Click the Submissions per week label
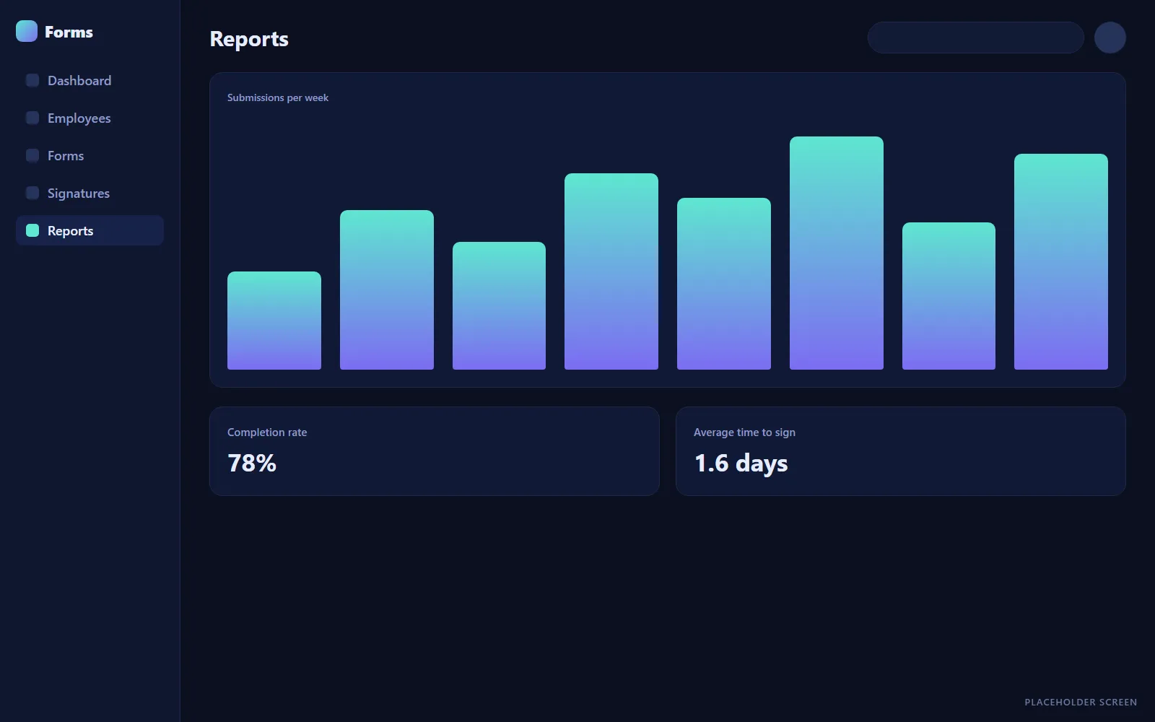Image resolution: width=1155 pixels, height=722 pixels. click(278, 97)
